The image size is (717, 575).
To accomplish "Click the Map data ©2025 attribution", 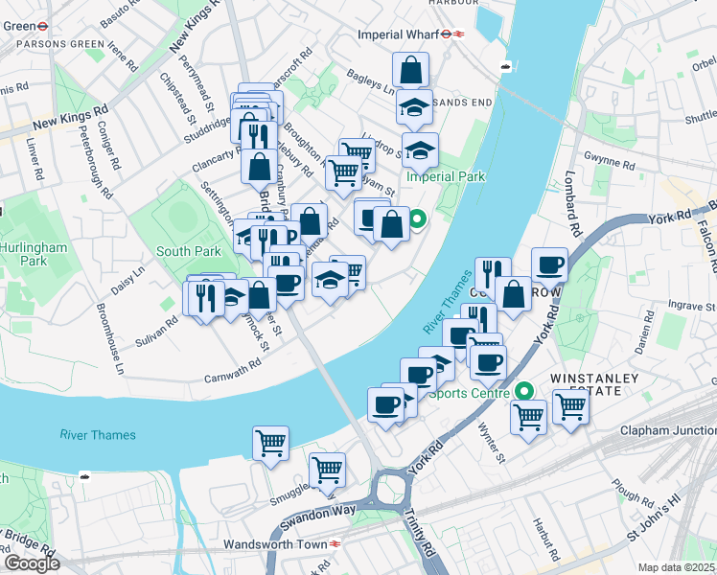I will tap(677, 567).
